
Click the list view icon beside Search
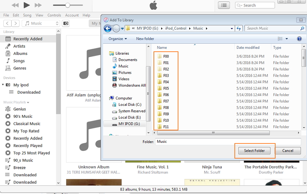[224, 5]
